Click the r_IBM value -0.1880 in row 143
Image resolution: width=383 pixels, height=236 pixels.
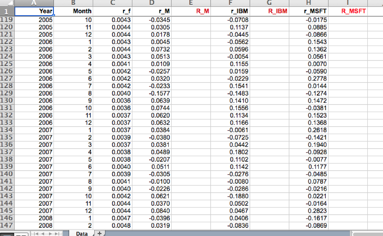pyautogui.click(x=238, y=196)
